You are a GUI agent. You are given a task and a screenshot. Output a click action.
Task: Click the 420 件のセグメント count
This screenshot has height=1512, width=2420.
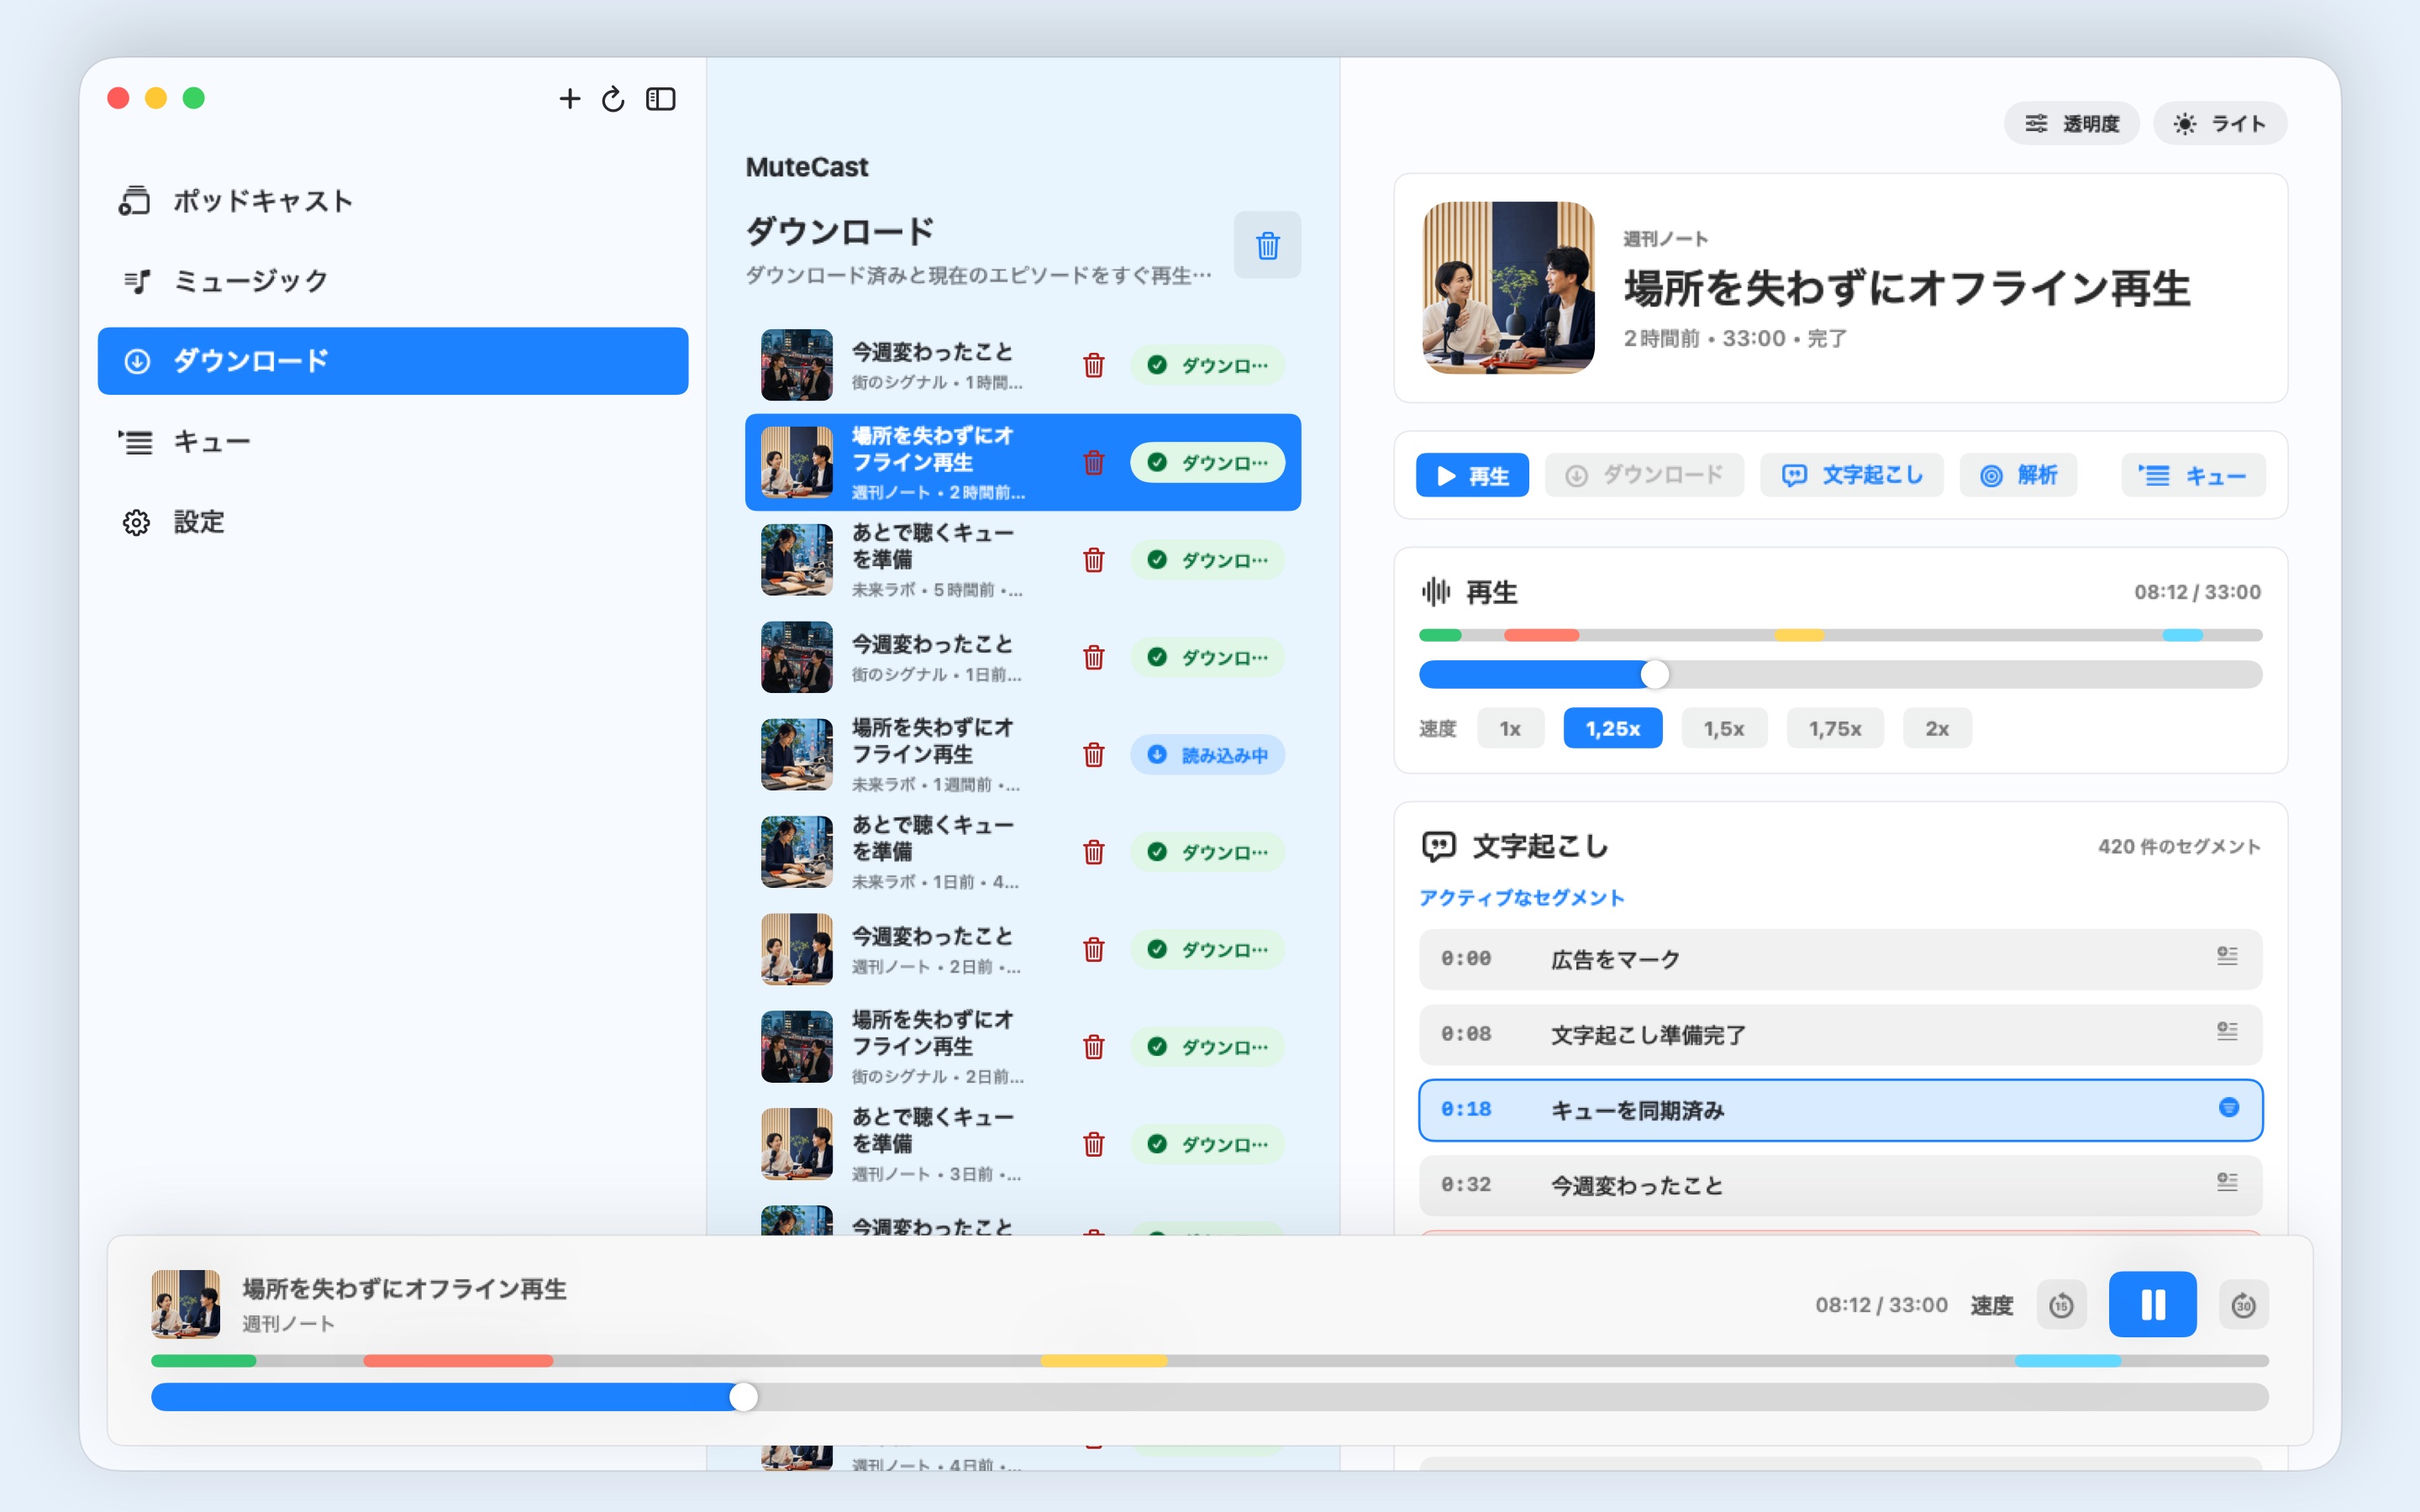point(2179,846)
